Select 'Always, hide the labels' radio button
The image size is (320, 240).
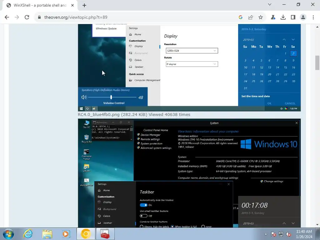[x=142, y=227]
